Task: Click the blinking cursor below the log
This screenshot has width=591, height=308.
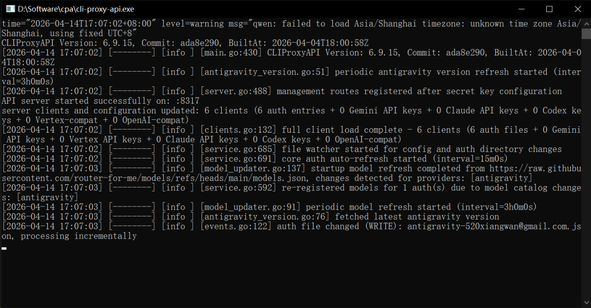Action: coord(4,248)
